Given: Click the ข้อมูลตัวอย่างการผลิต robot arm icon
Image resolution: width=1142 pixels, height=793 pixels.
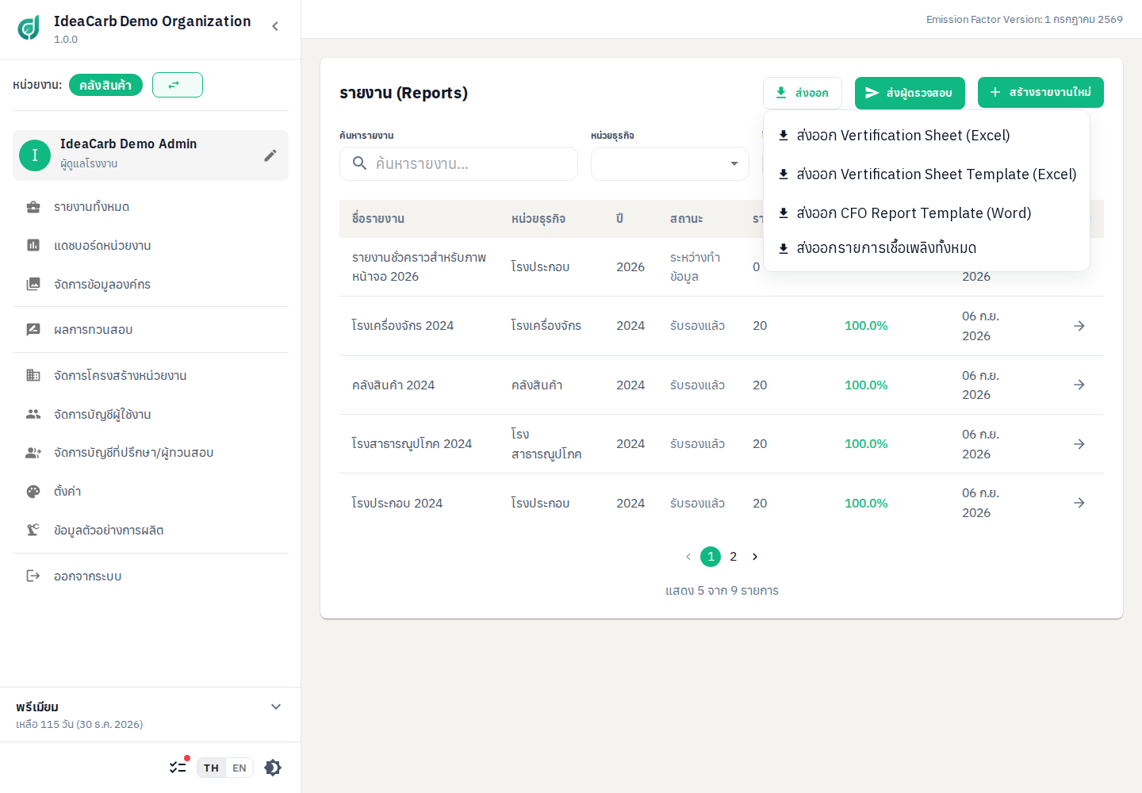Looking at the screenshot, I should 33,530.
